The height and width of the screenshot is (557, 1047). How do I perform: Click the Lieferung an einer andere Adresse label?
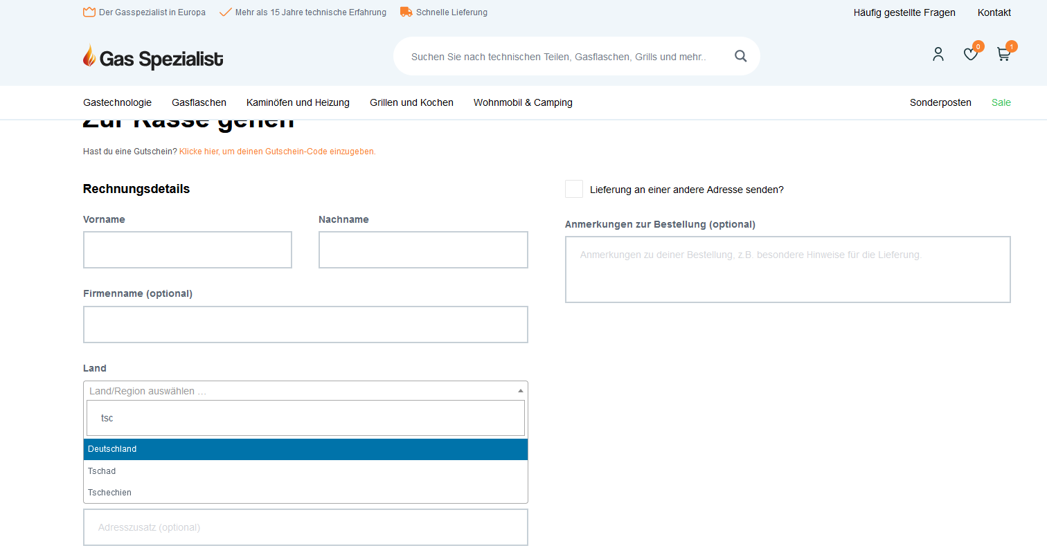click(687, 190)
